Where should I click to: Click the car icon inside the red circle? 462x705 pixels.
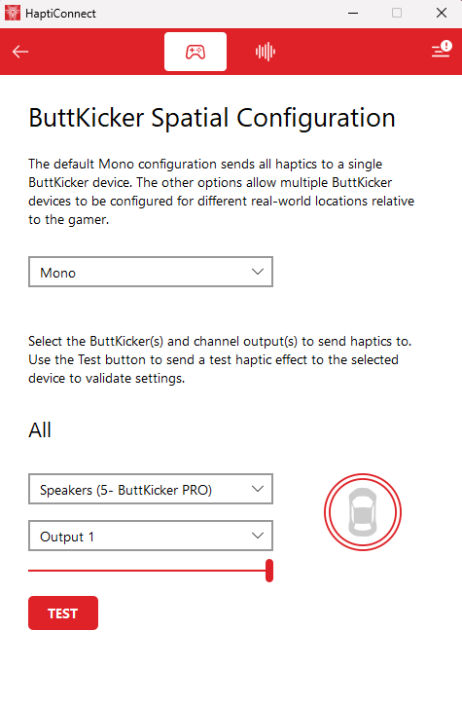[x=363, y=512]
